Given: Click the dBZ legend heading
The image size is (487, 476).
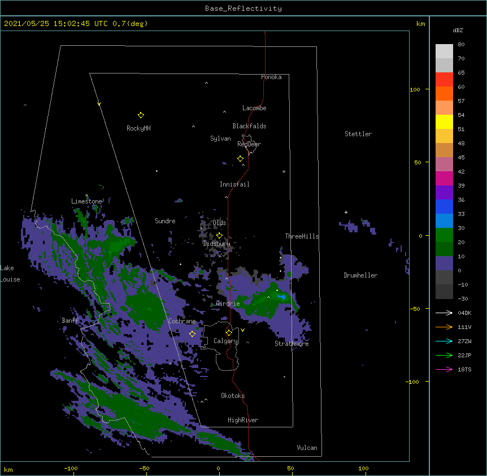Looking at the screenshot, I should [x=458, y=30].
